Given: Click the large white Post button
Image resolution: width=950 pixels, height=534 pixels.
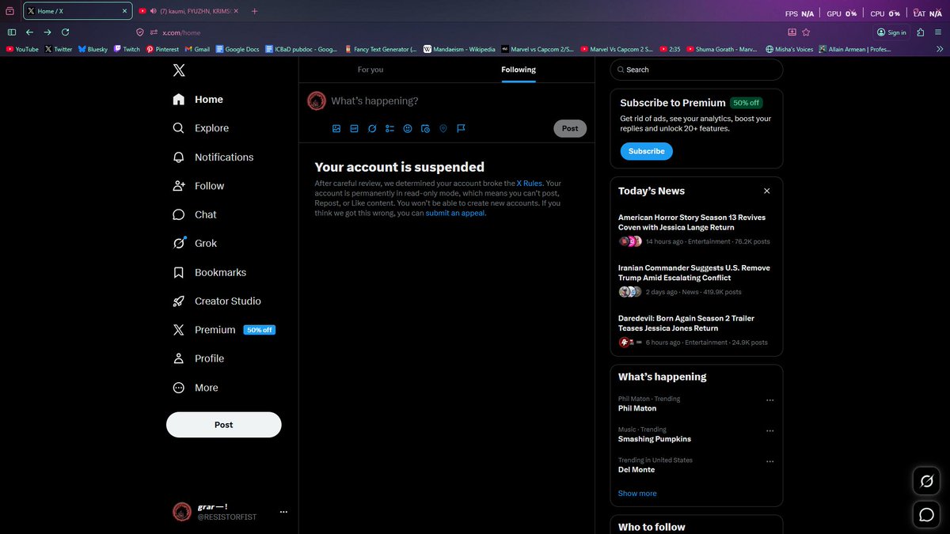Looking at the screenshot, I should (224, 425).
